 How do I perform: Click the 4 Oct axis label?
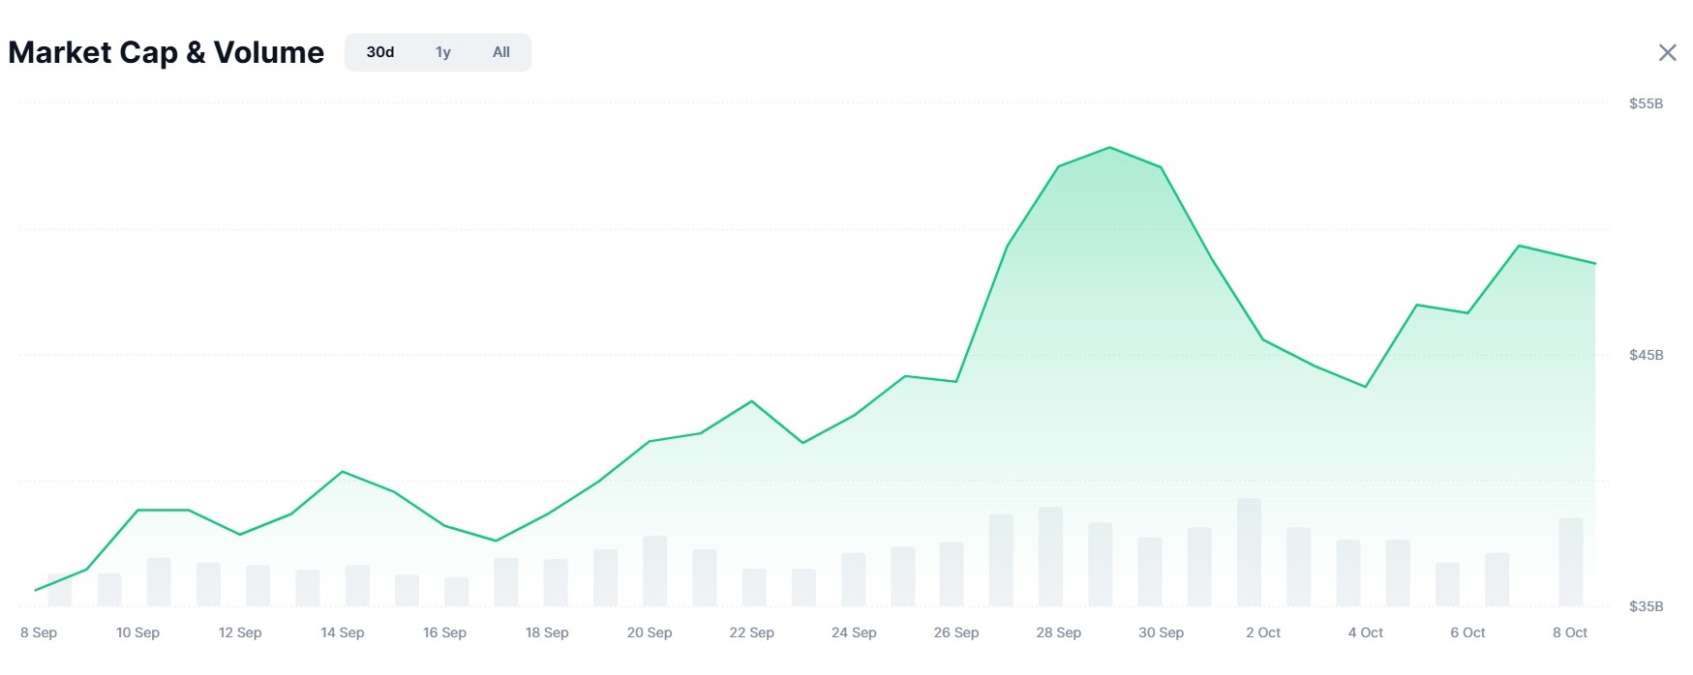(1366, 632)
